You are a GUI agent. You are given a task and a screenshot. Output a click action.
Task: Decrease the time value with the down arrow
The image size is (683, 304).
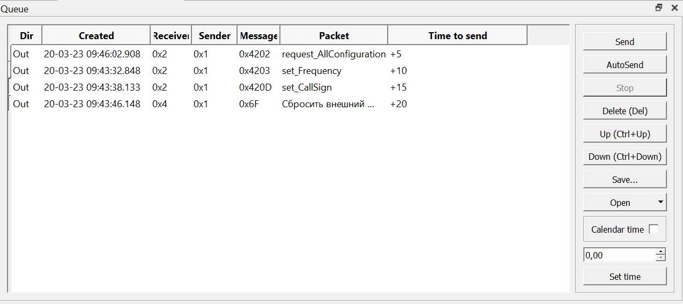[x=661, y=258]
